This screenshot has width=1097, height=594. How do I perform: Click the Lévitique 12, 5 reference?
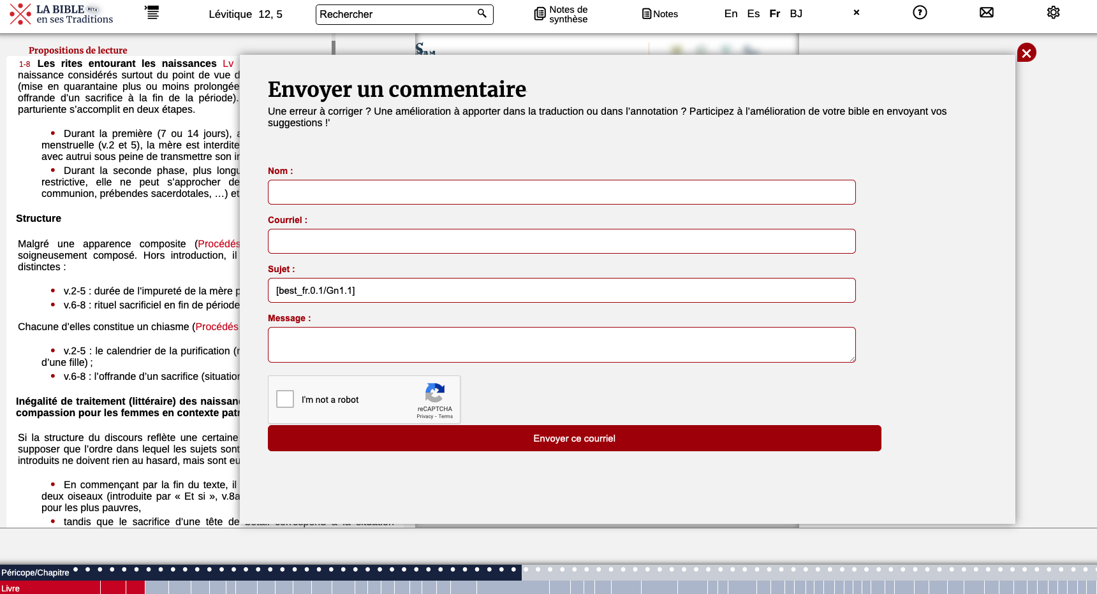point(246,14)
